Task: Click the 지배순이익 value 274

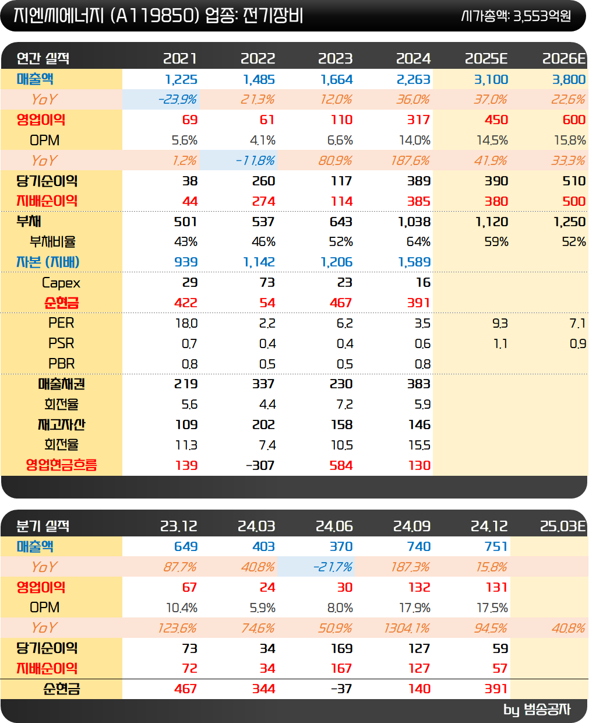Action: click(x=264, y=202)
